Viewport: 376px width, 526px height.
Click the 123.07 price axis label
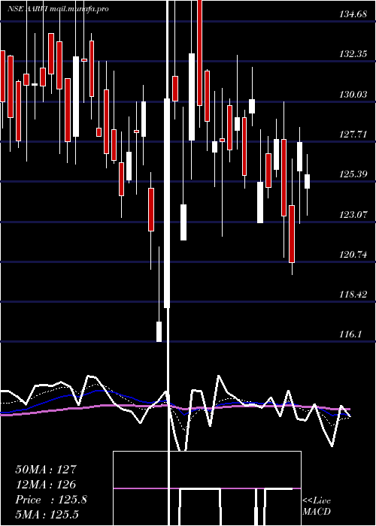(x=353, y=215)
